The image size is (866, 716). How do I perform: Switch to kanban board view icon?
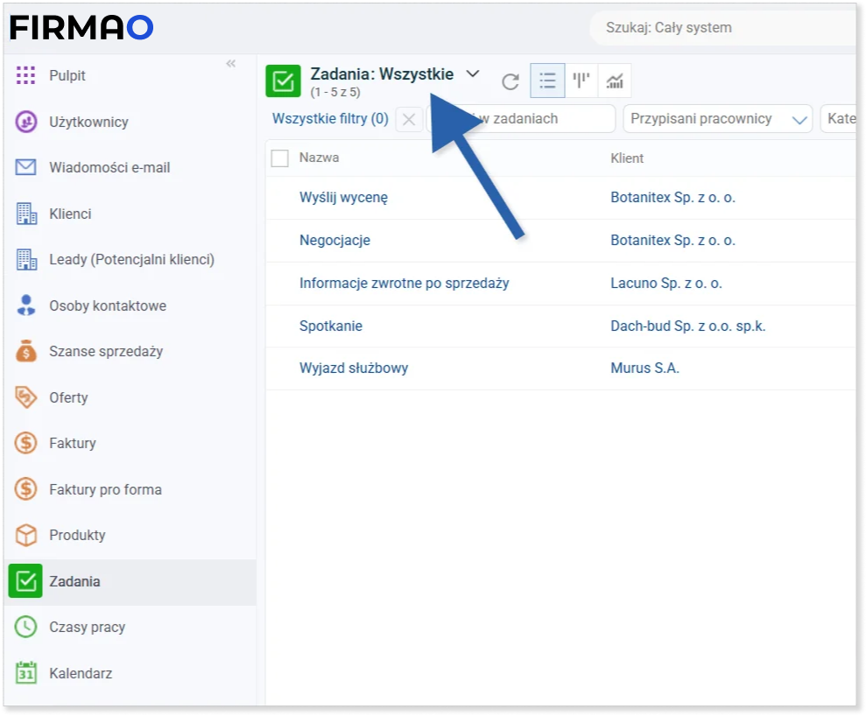point(581,81)
